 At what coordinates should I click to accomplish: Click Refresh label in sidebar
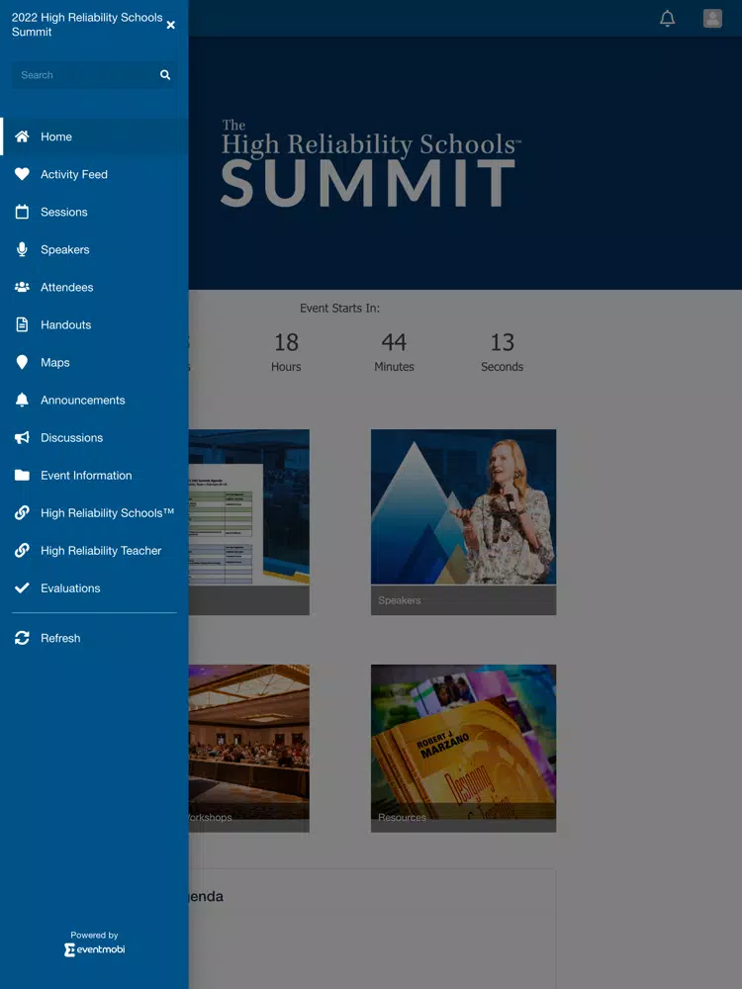(x=60, y=638)
